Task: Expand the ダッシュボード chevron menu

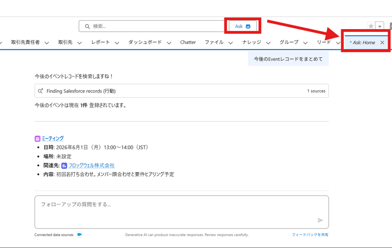Action: pos(169,43)
